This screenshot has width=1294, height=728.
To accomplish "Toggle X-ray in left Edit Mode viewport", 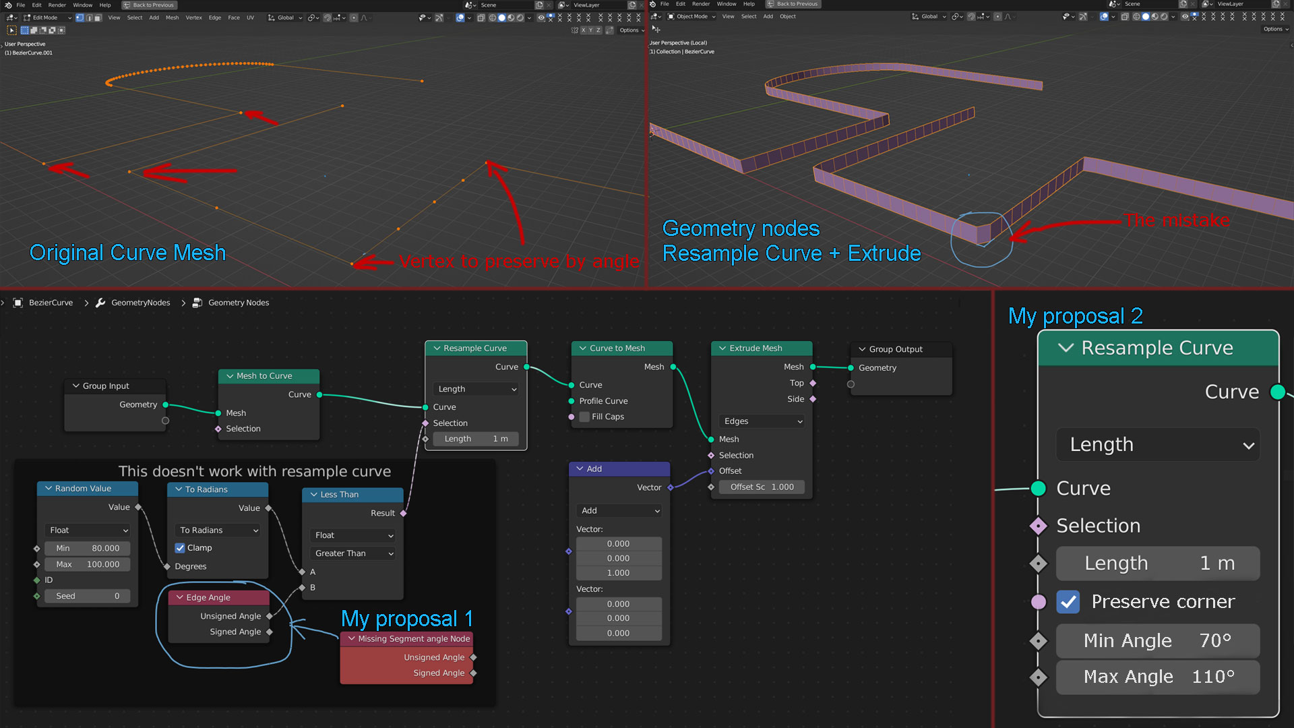I will [x=481, y=18].
